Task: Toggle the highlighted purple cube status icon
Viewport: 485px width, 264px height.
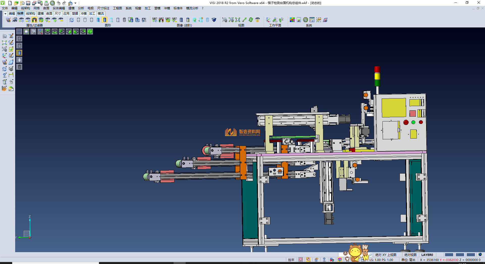Action: click(x=340, y=260)
